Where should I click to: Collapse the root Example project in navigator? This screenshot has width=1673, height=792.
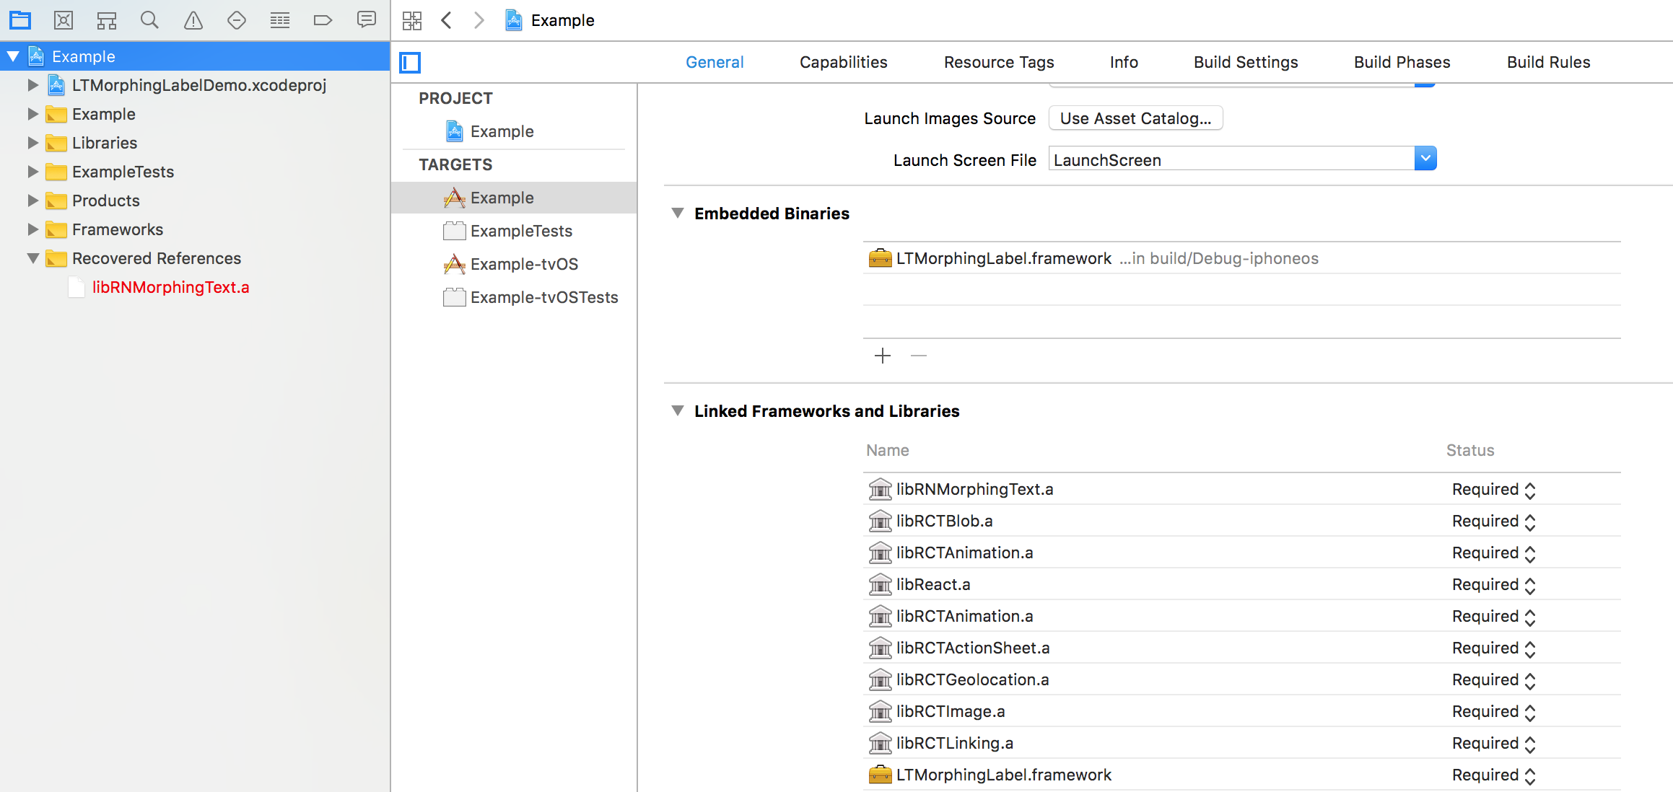pyautogui.click(x=13, y=56)
